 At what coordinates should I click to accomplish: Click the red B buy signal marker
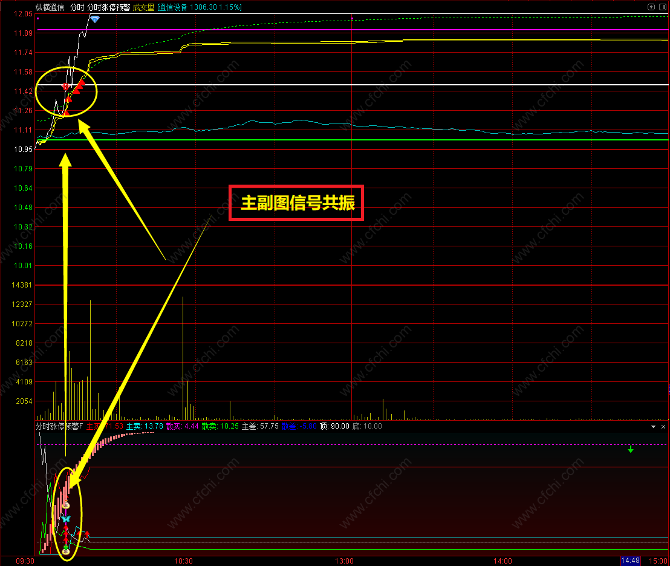click(65, 87)
